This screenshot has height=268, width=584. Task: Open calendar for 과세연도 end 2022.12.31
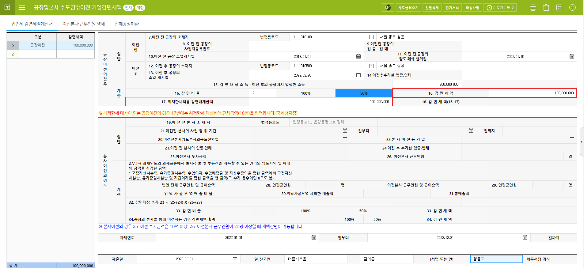525,238
